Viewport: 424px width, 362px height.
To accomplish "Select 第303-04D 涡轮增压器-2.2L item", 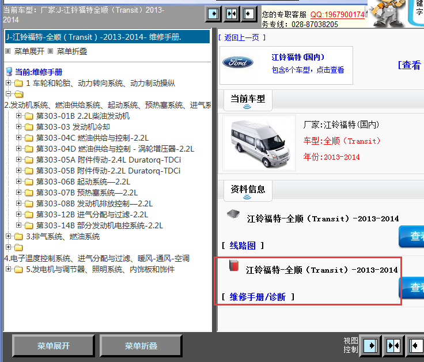I will (115, 149).
